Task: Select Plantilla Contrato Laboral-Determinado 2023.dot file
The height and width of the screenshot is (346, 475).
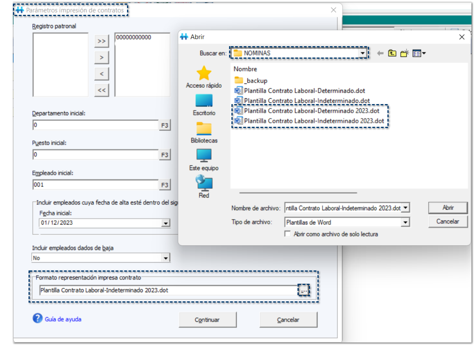Action: [x=307, y=111]
